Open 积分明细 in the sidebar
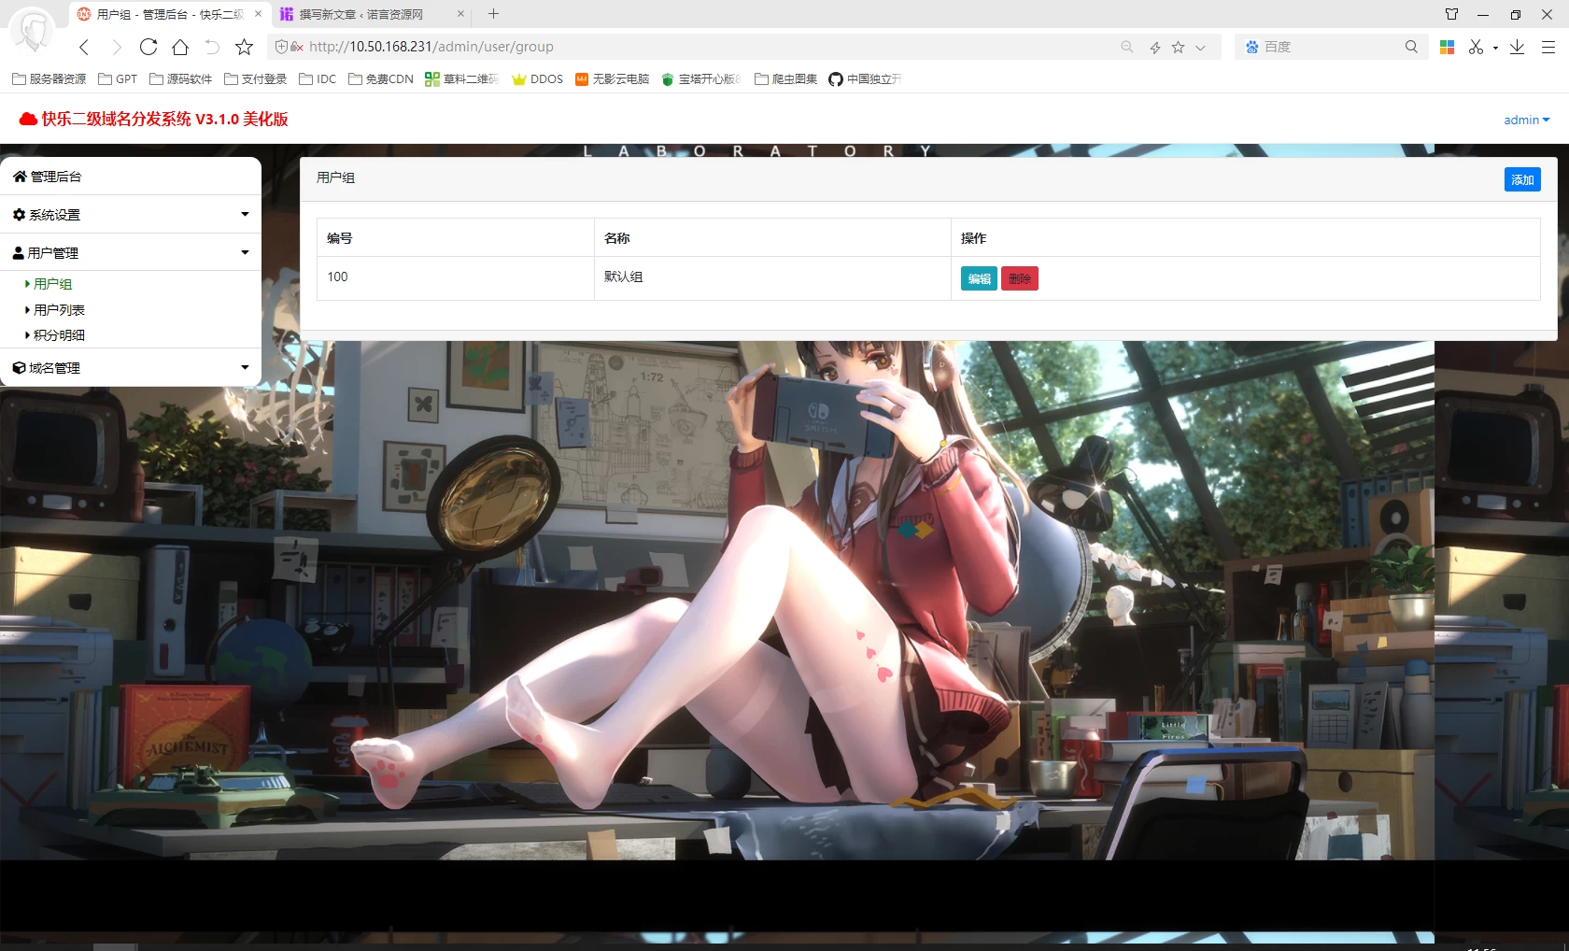 (x=59, y=335)
